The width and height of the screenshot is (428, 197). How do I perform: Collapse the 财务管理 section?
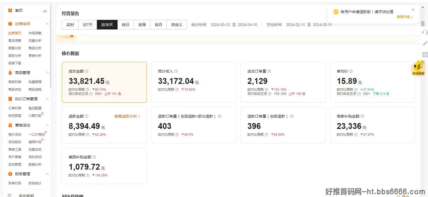47,174
